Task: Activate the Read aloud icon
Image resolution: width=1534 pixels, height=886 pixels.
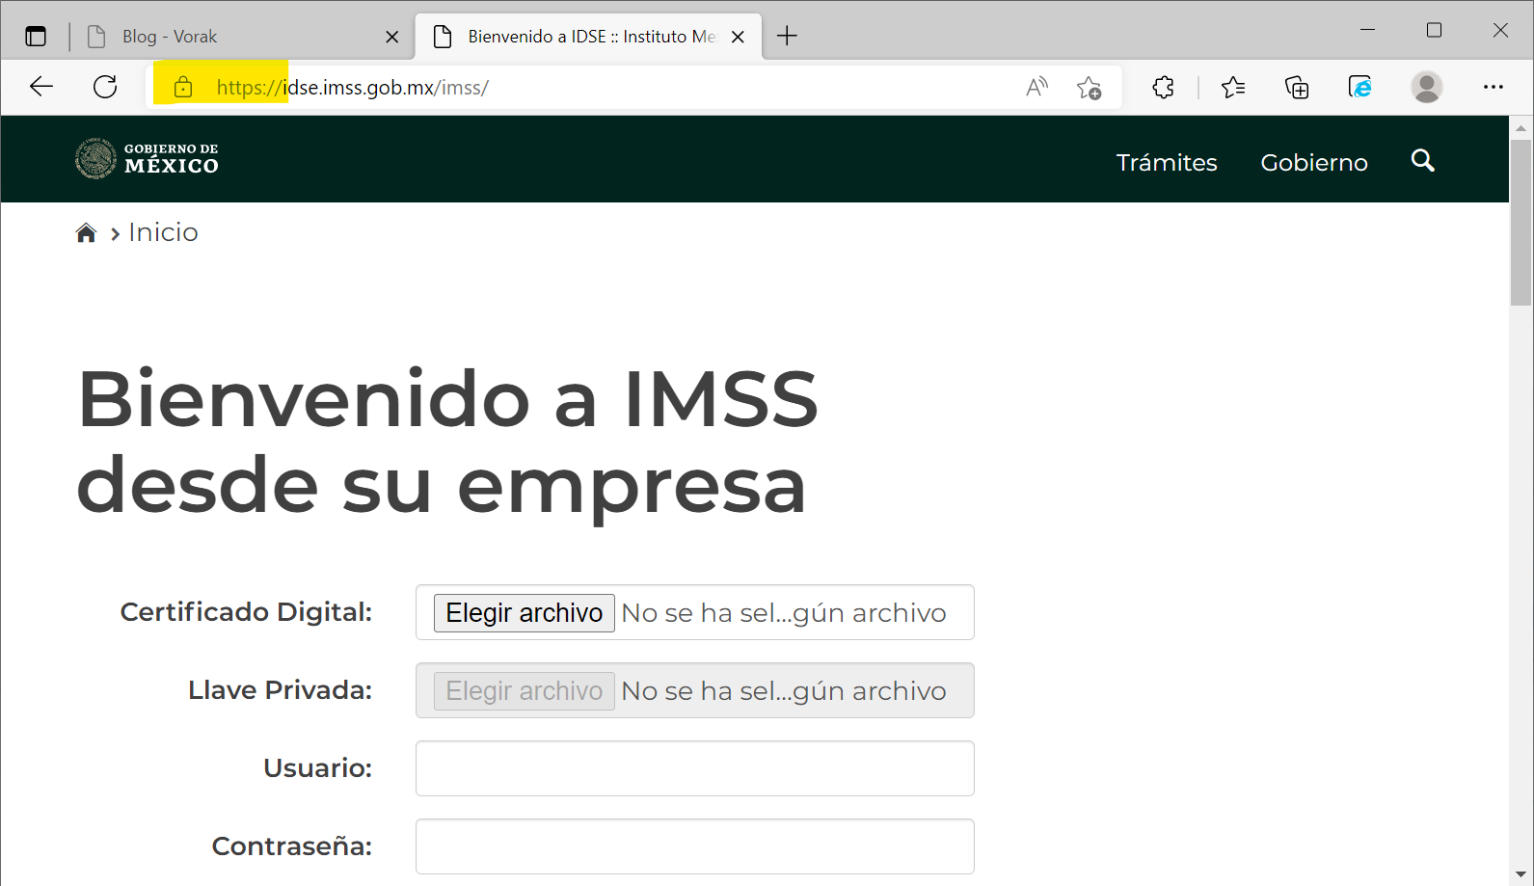Action: (x=1036, y=88)
